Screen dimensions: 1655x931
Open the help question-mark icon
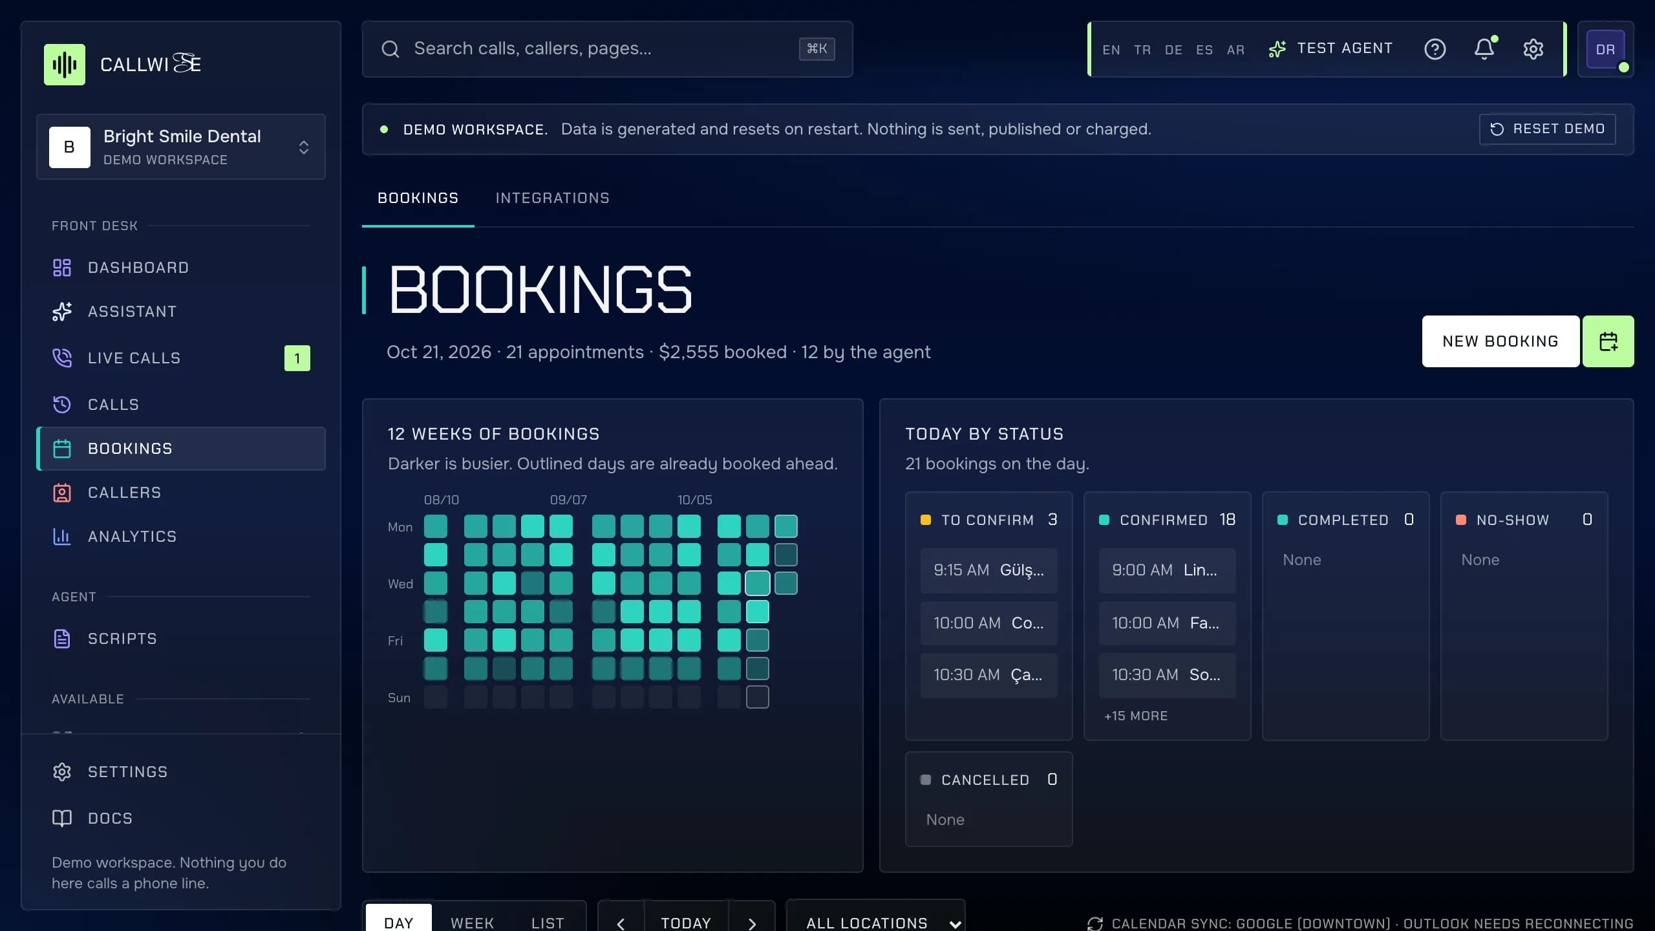pos(1435,49)
